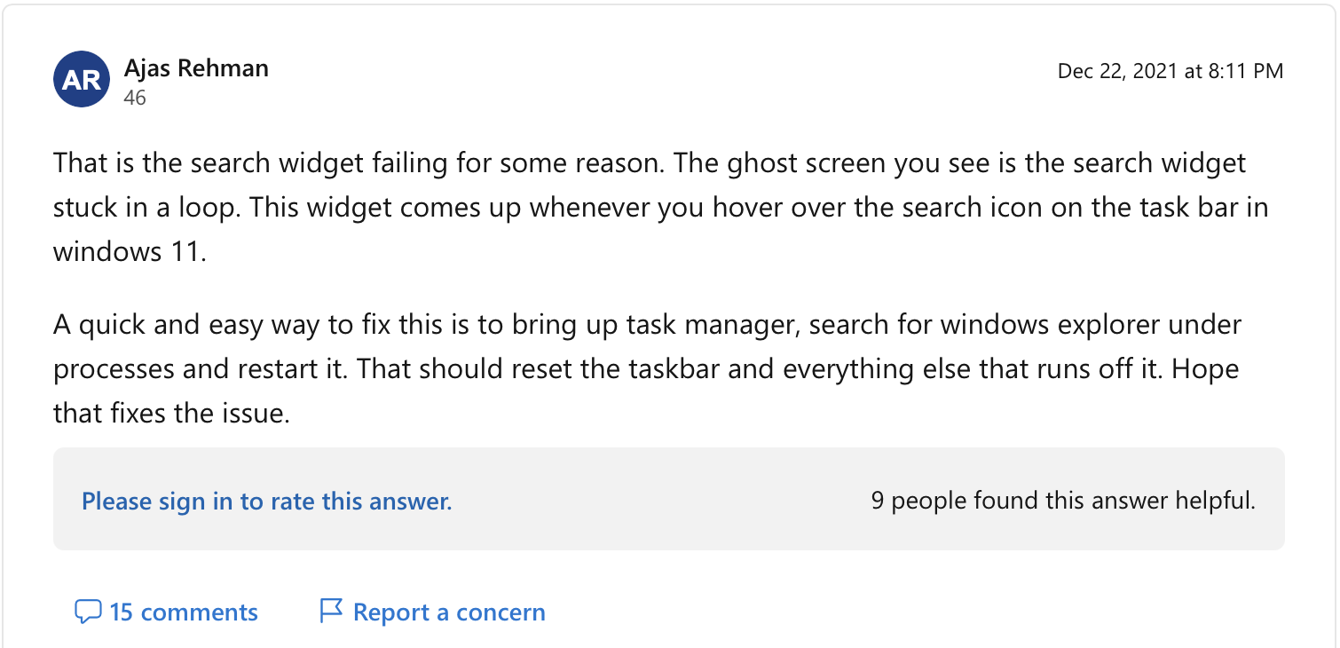
Task: Click the gray answer rating box
Action: tap(669, 499)
